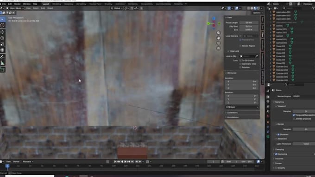The height and width of the screenshot is (177, 315).
Task: Open the Object properties tab icon
Action: tap(268, 122)
